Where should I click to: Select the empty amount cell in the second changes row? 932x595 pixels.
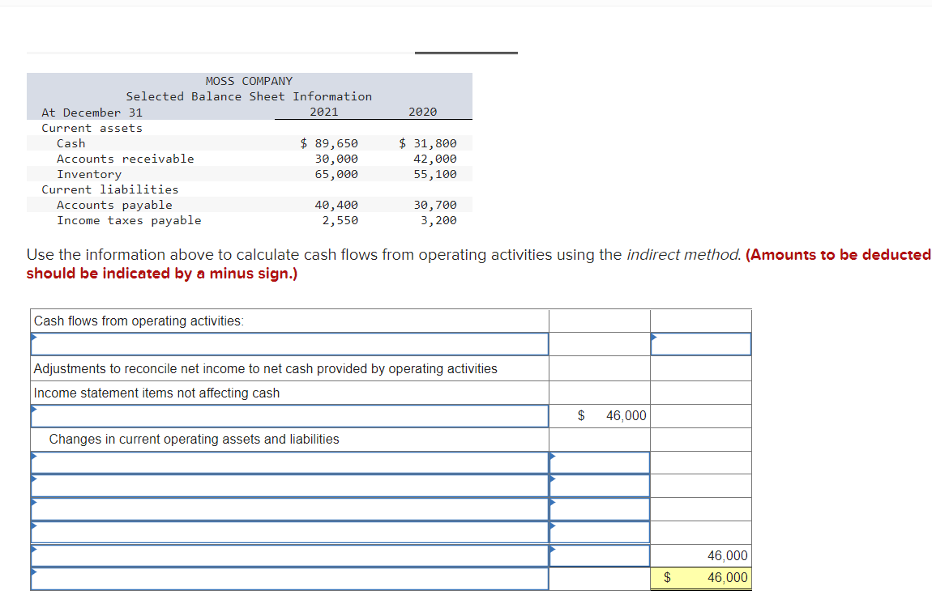[x=600, y=486]
